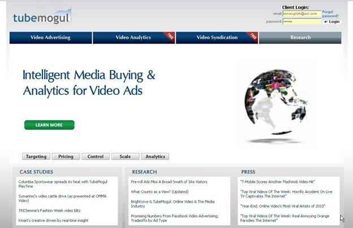Open What Counts as a View? article
This screenshot has width=353, height=228.
[160, 192]
